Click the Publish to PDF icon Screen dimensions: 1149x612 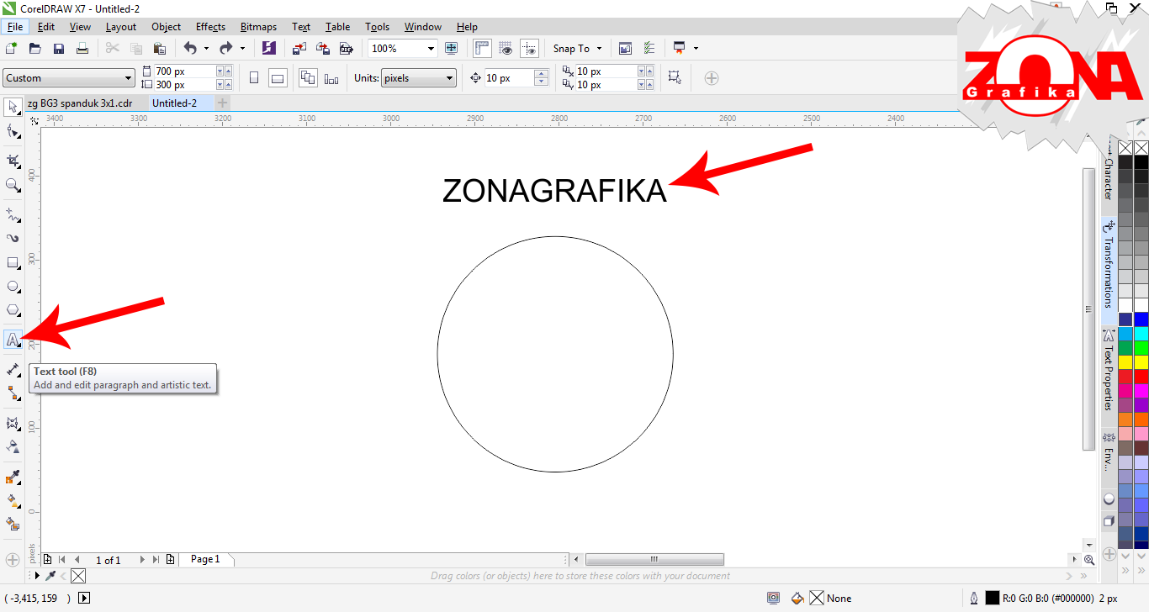pos(346,49)
